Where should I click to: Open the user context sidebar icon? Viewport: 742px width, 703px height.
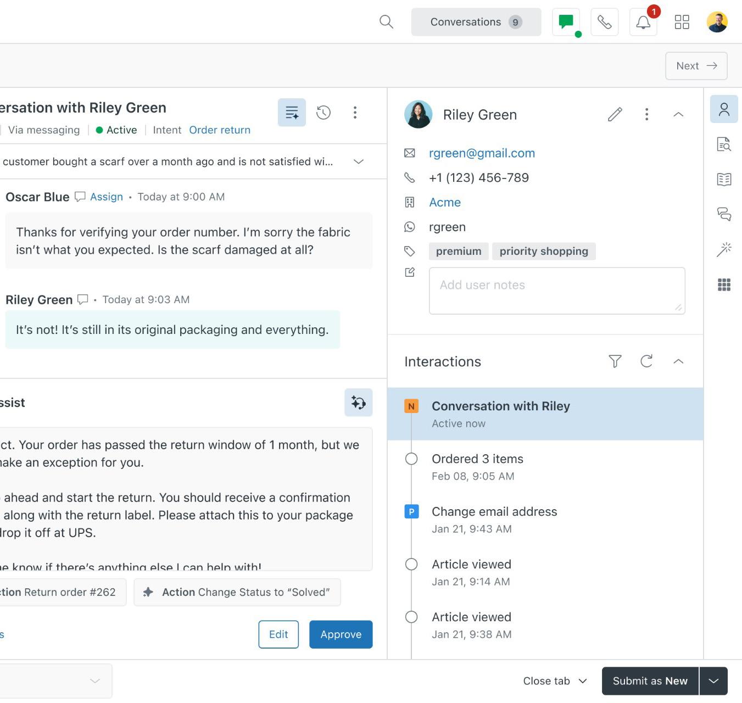724,109
